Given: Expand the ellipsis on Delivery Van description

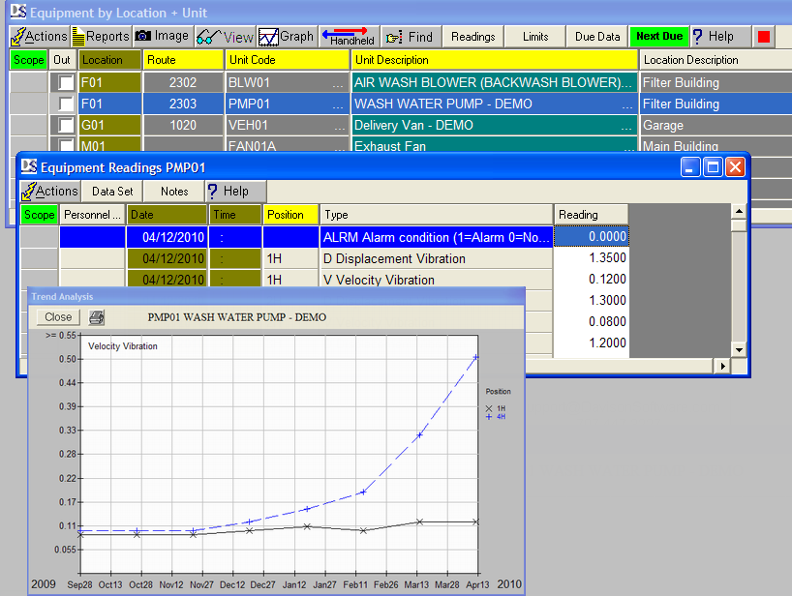Looking at the screenshot, I should [x=627, y=126].
